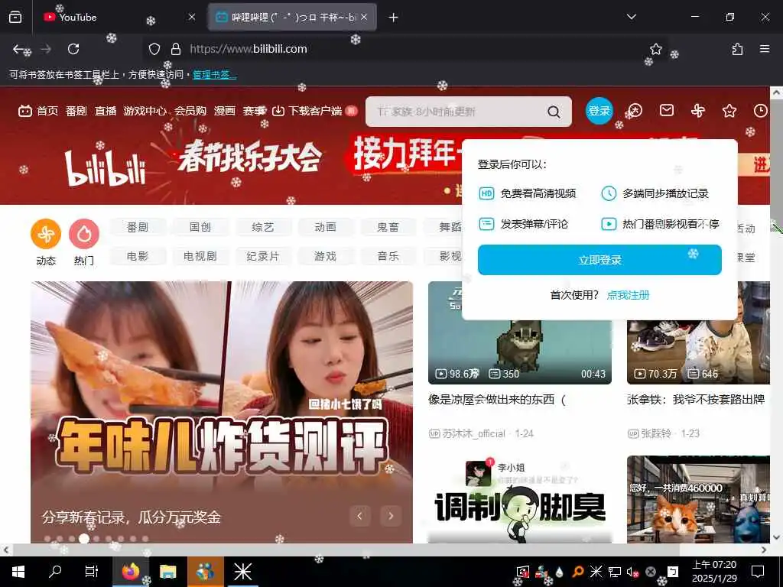
Task: Open Windows taskbar search
Action: coord(55,572)
